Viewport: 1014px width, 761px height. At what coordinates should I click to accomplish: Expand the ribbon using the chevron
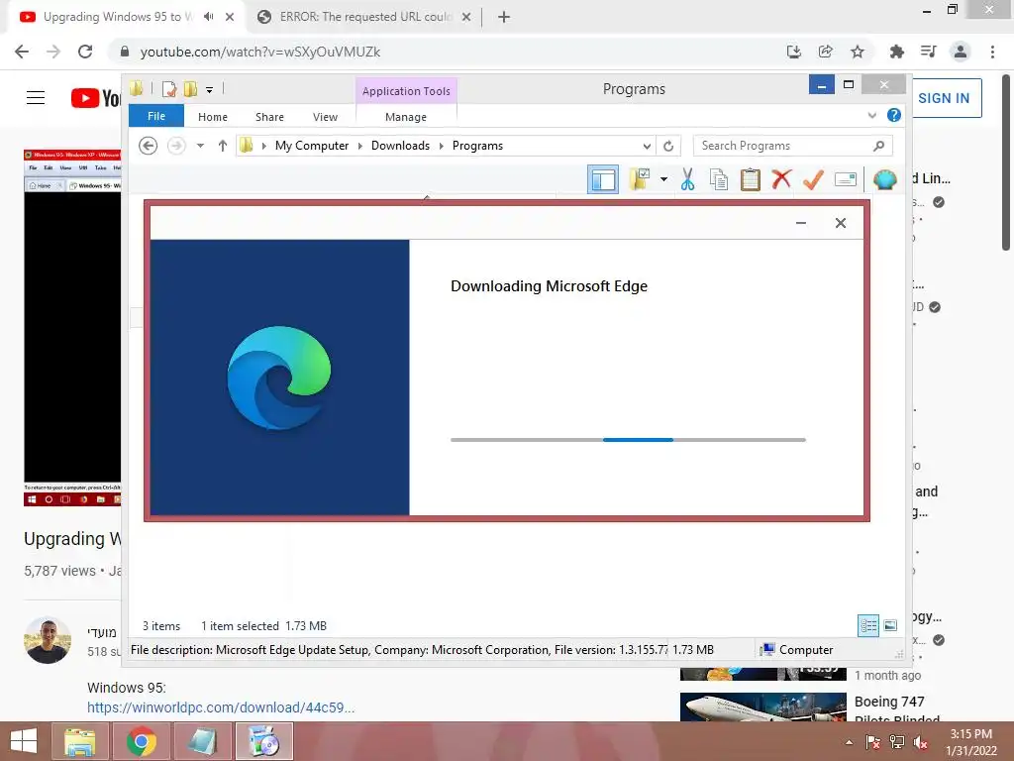click(x=871, y=115)
